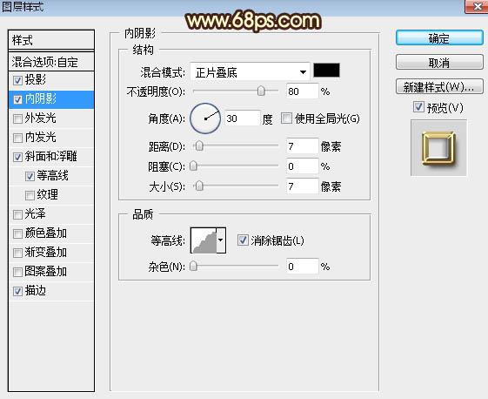488x399 pixels.
Task: Uncheck the 描边 effect checkbox
Action: pos(17,291)
